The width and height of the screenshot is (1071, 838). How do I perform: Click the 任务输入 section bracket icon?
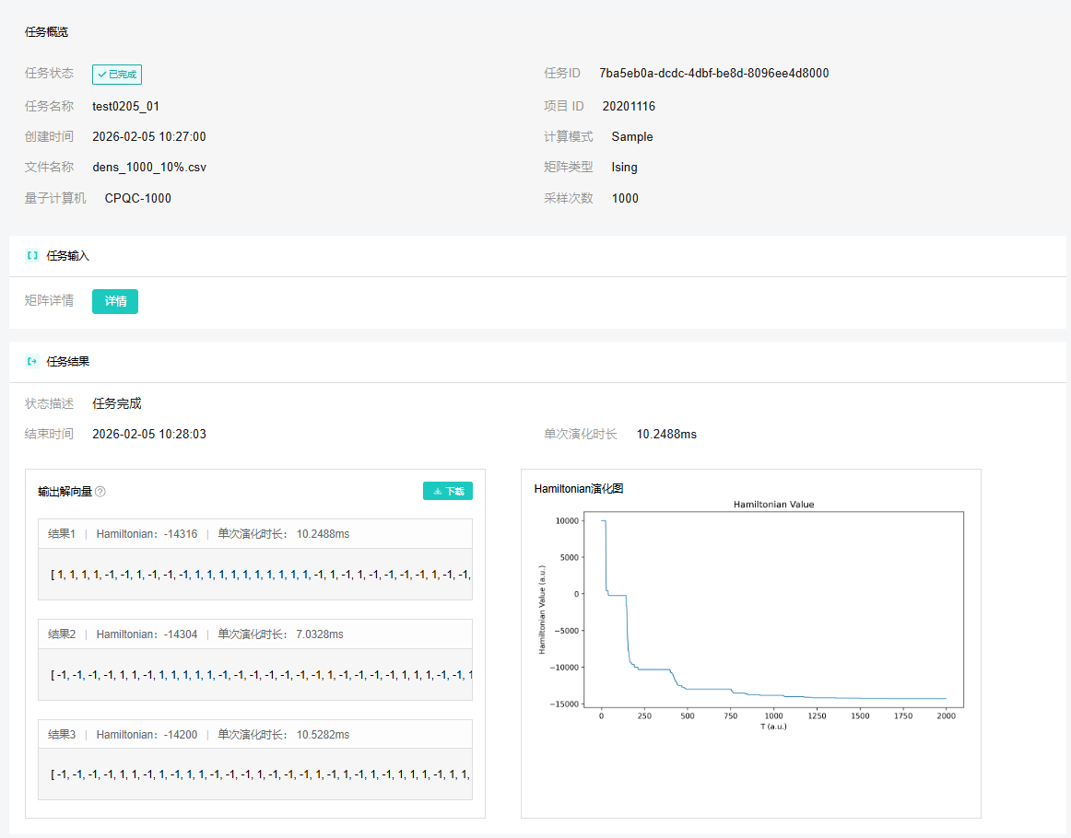(x=32, y=256)
